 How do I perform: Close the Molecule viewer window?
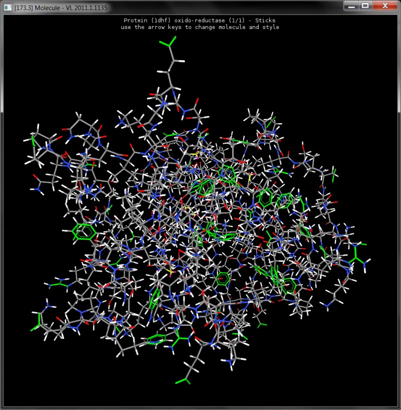tap(384, 6)
